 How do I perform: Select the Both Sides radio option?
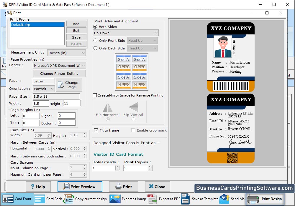95,27
